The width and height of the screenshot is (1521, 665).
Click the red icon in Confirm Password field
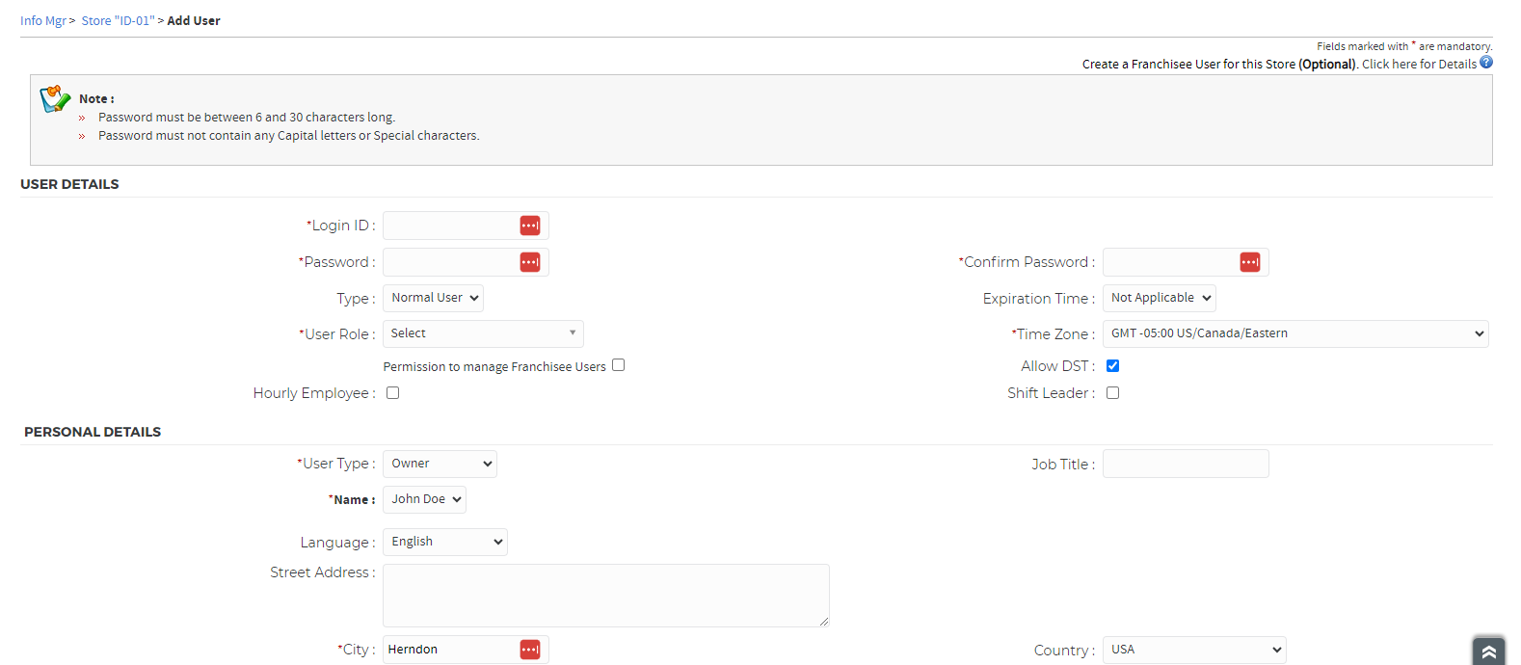click(1250, 262)
